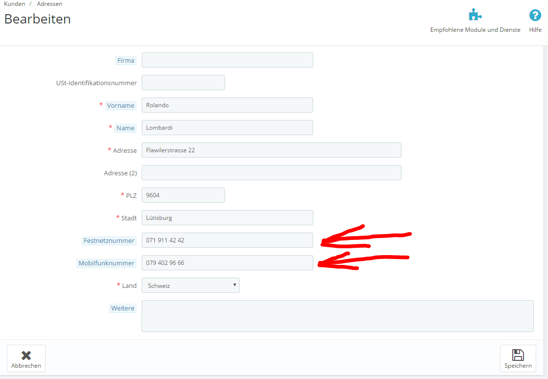Click the Adresse field with Flawilerstrasse 22
This screenshot has height=379, width=548.
(x=271, y=150)
